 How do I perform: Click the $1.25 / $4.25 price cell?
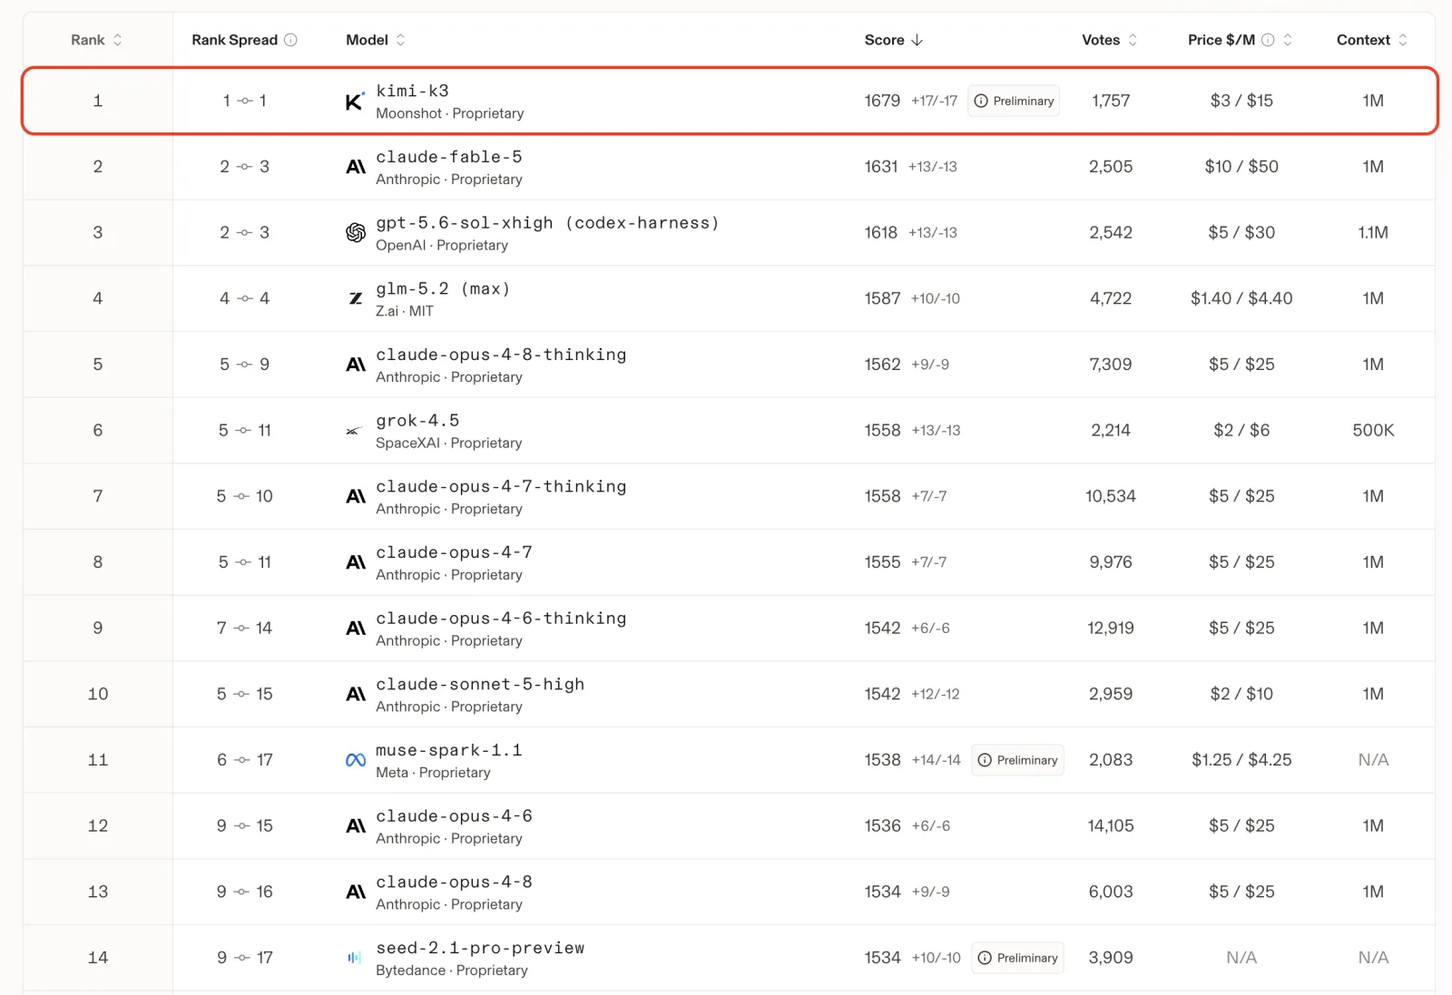pyautogui.click(x=1241, y=760)
